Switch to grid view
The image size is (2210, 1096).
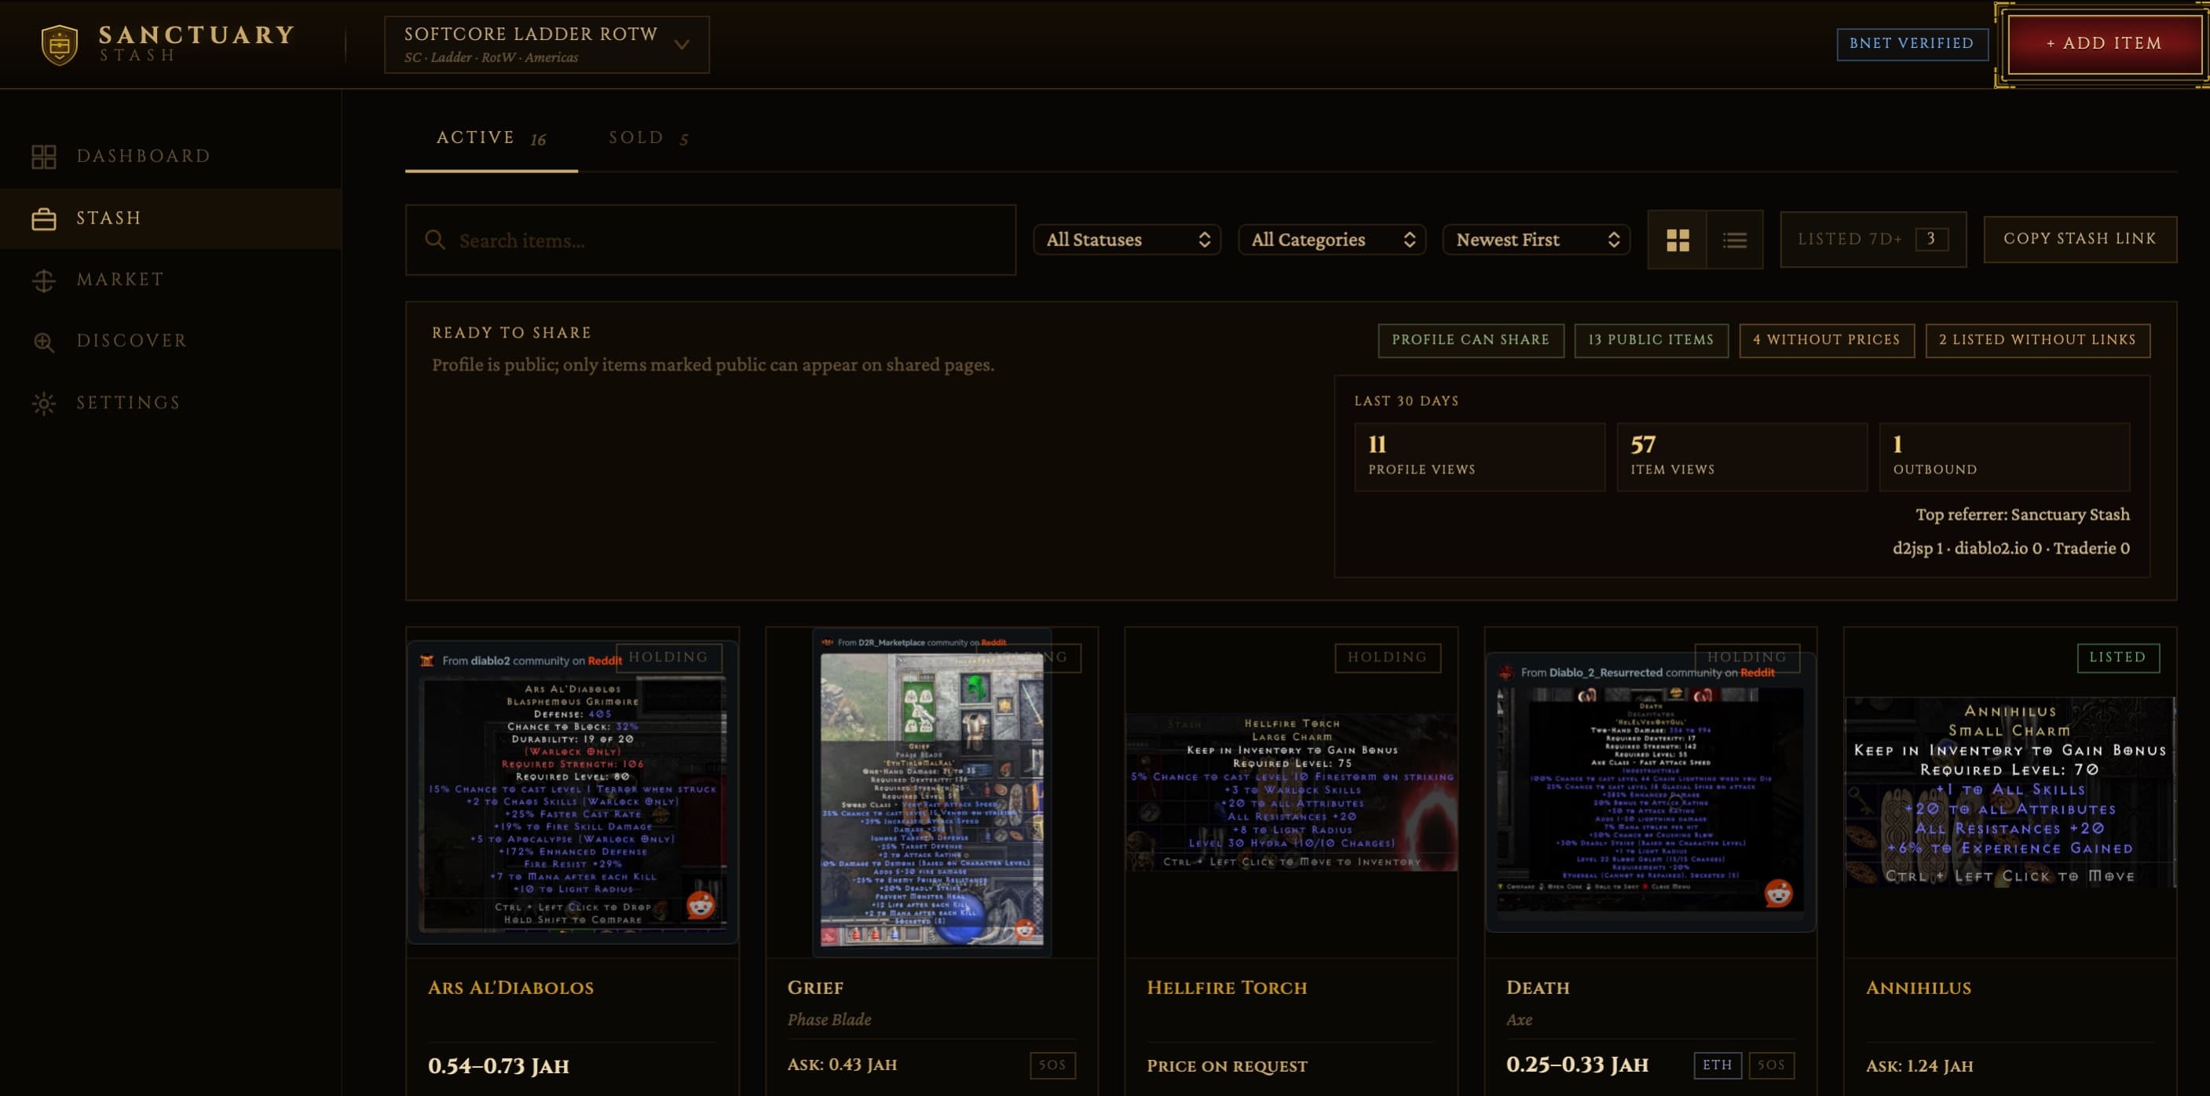click(1678, 240)
